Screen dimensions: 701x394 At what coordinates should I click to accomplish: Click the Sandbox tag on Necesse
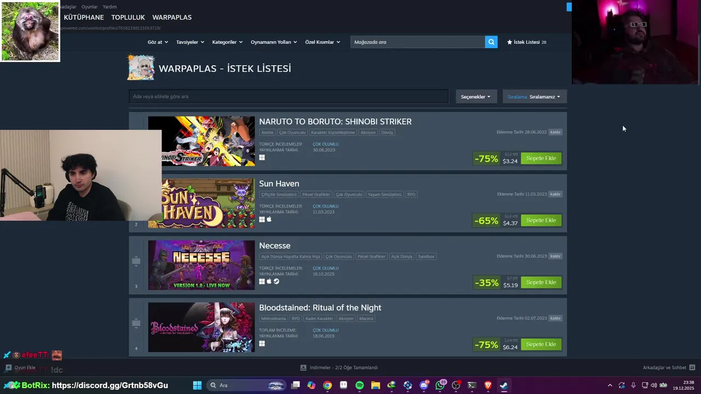(426, 256)
